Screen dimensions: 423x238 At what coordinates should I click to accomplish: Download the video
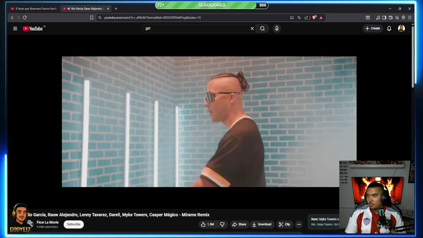click(261, 224)
